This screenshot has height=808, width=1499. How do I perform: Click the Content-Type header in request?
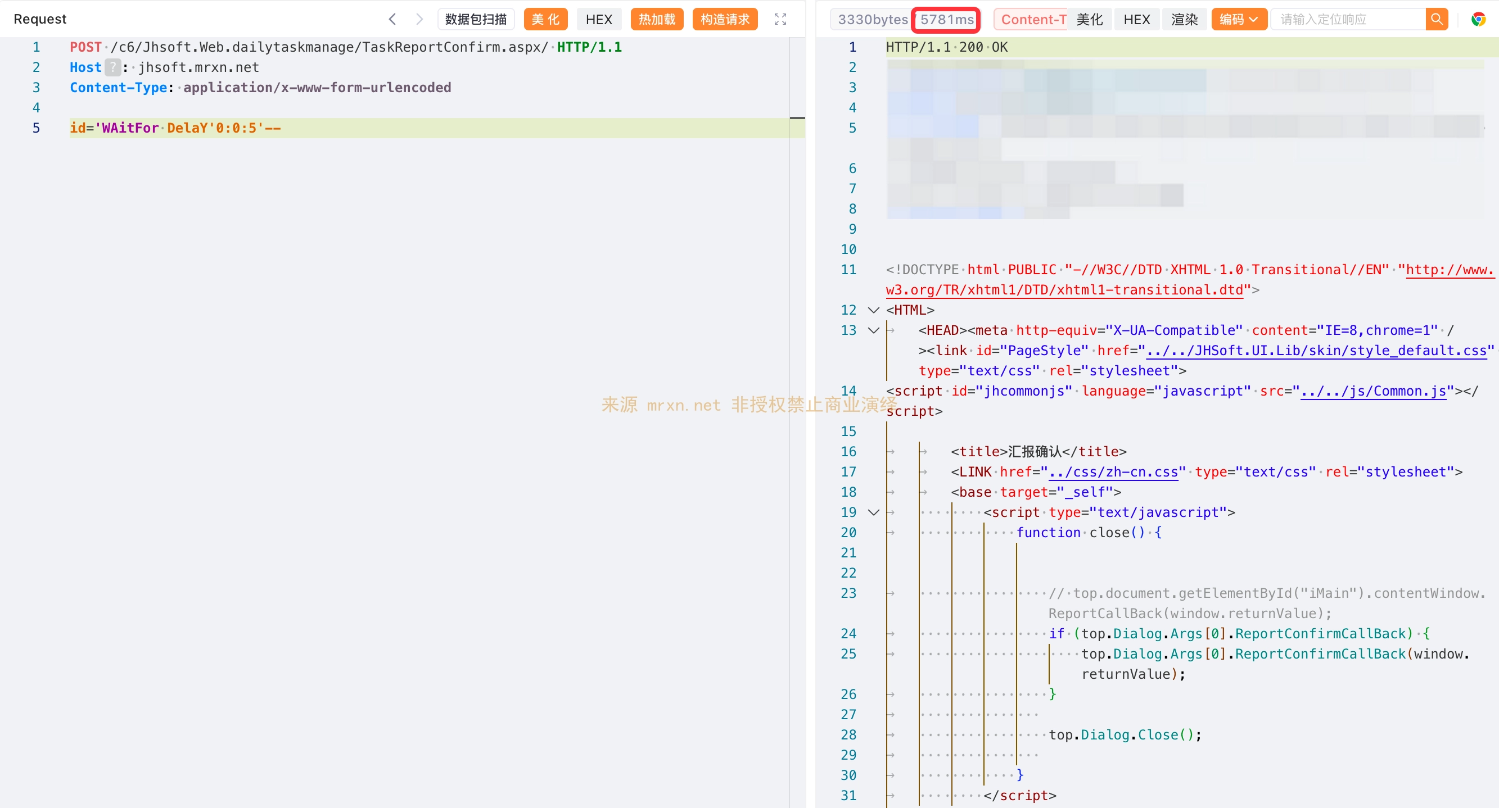119,87
